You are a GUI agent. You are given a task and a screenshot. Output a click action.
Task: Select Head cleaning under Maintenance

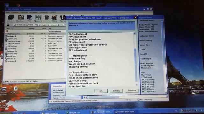click(76, 58)
